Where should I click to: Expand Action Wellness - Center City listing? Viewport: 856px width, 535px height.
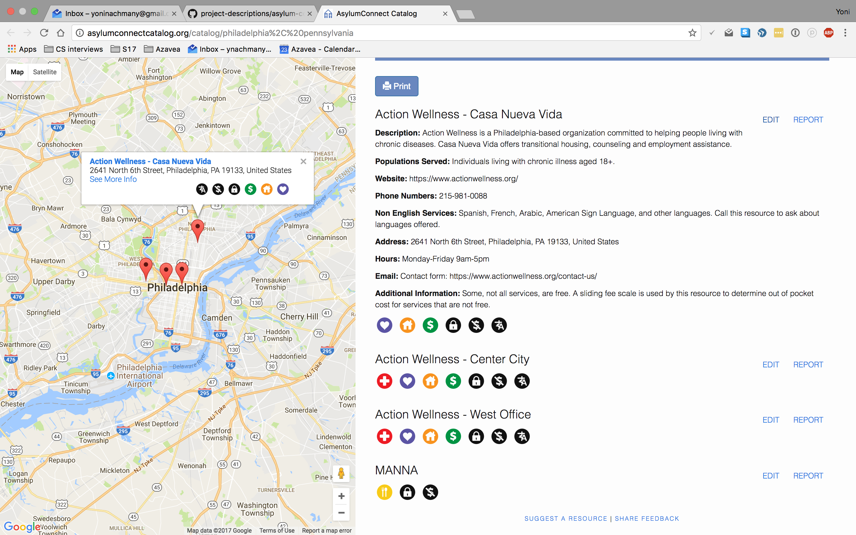(452, 359)
